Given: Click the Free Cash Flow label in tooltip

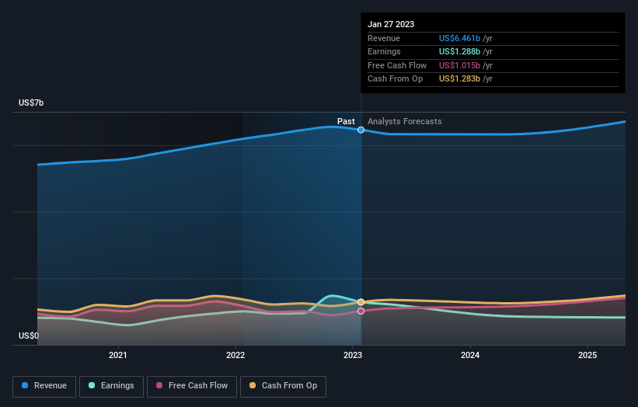Looking at the screenshot, I should [x=397, y=65].
